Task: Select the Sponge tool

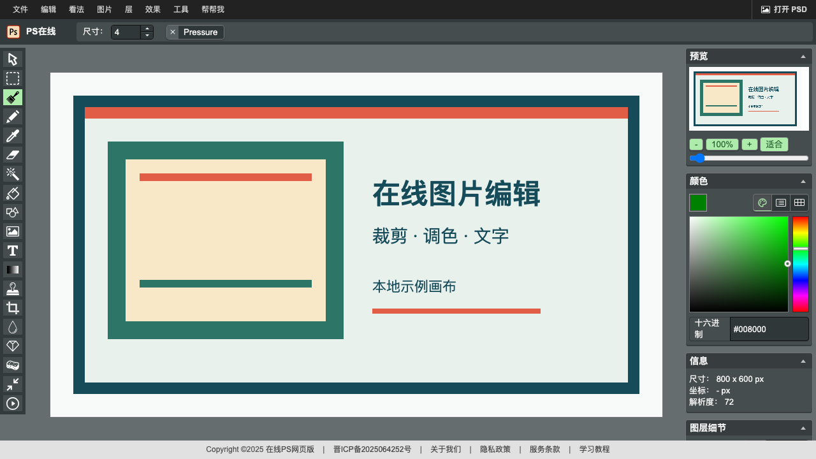Action: pyautogui.click(x=13, y=365)
